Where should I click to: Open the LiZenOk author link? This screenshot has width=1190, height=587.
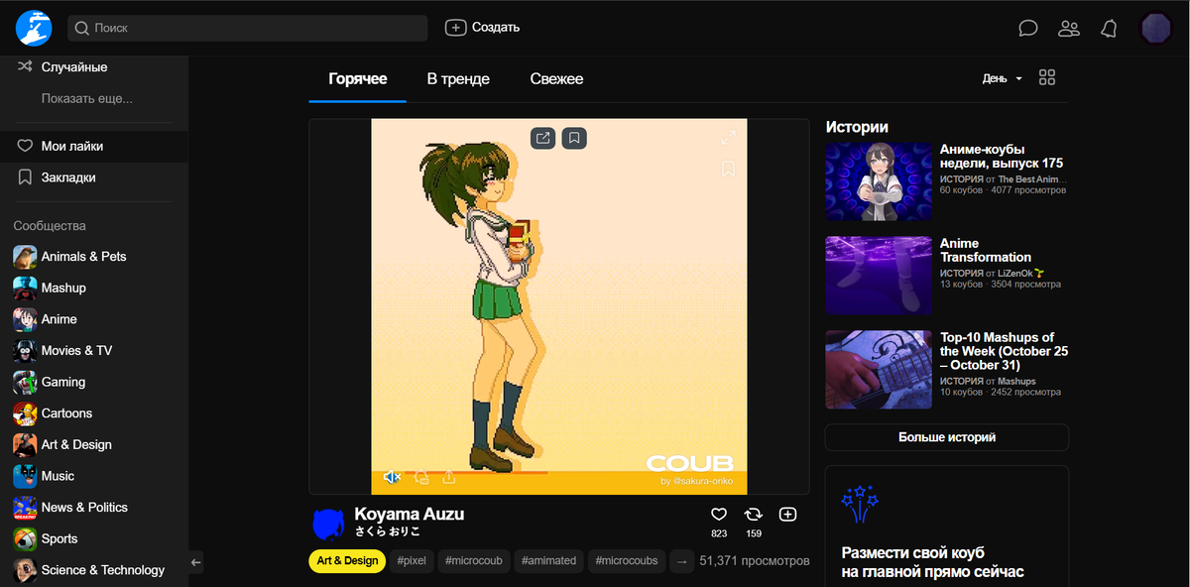(x=1021, y=273)
